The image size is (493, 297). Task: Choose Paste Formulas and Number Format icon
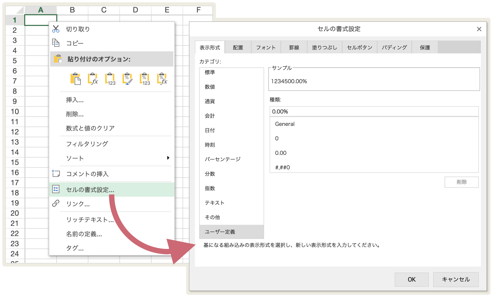[x=162, y=79]
